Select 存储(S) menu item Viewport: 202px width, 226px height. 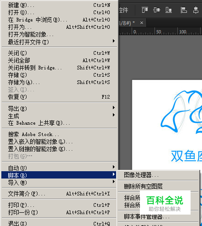(x=59, y=75)
